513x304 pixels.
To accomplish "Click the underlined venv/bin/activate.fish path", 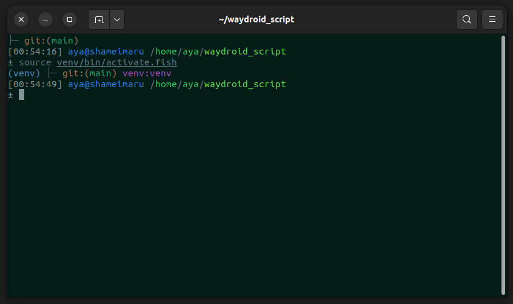I will tap(116, 62).
